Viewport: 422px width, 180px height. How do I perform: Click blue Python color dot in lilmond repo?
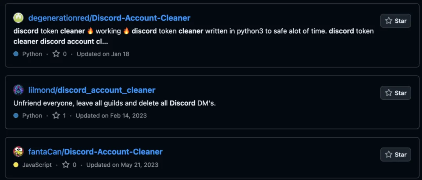coord(16,116)
